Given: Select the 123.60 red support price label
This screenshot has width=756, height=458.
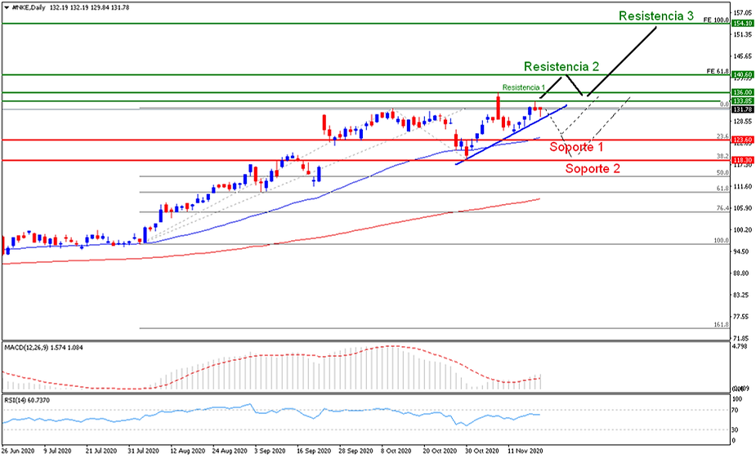Looking at the screenshot, I should tap(742, 140).
